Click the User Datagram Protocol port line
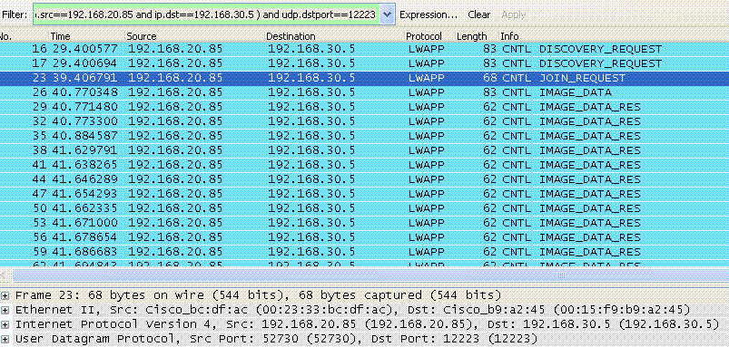This screenshot has width=729, height=347. (277, 339)
